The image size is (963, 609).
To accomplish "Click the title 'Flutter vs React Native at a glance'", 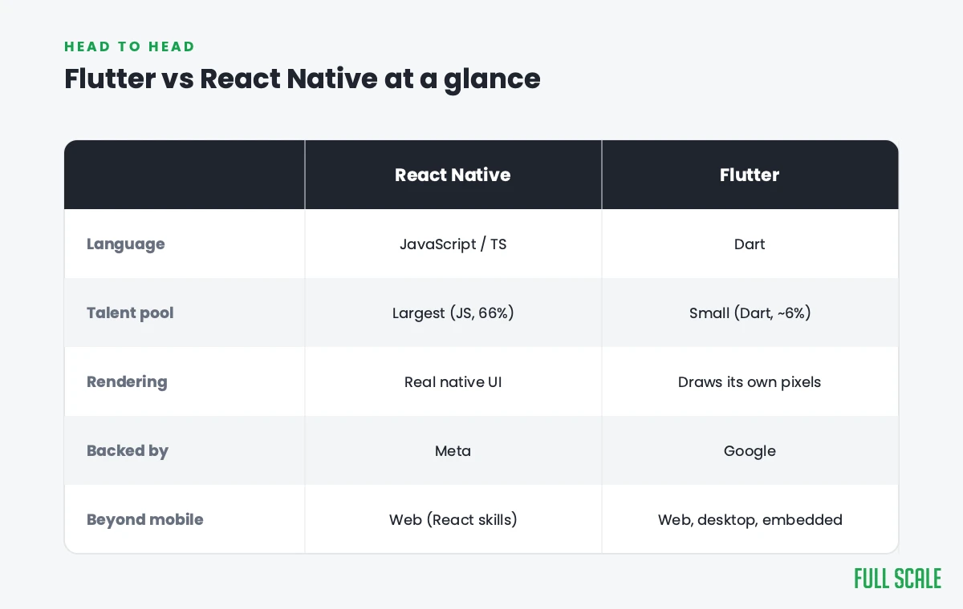I will (x=303, y=79).
